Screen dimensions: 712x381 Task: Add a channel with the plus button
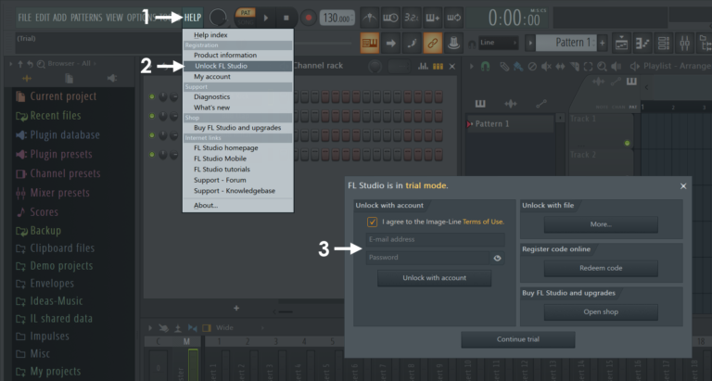point(236,308)
